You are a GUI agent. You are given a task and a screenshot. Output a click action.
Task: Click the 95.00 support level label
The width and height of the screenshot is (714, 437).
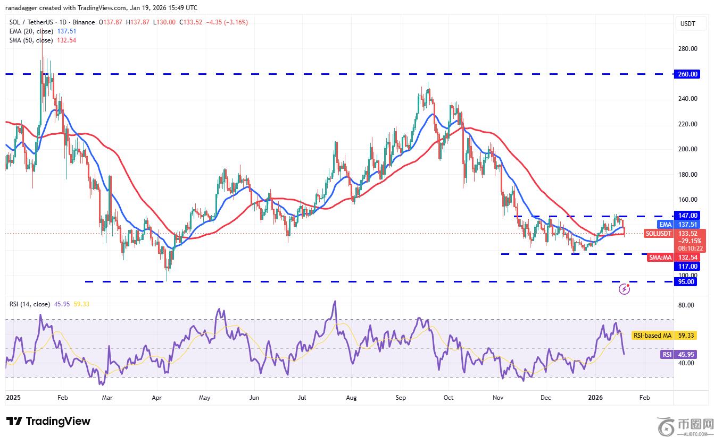pyautogui.click(x=688, y=282)
